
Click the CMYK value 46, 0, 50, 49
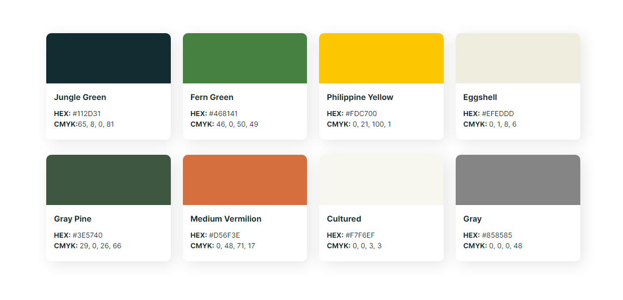pos(237,124)
